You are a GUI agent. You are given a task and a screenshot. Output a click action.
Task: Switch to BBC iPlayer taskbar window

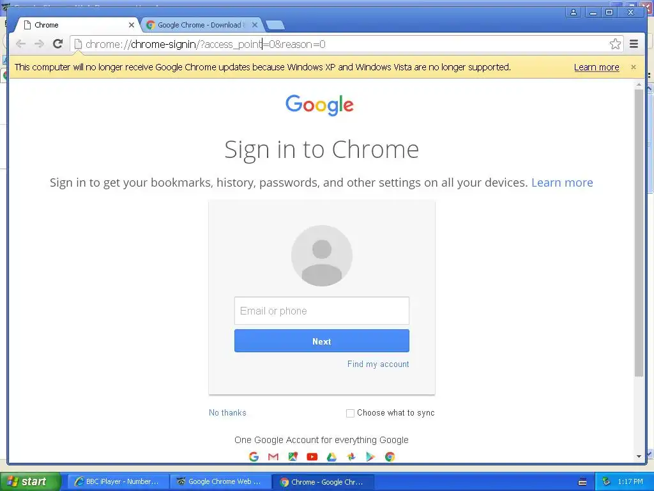(x=118, y=482)
